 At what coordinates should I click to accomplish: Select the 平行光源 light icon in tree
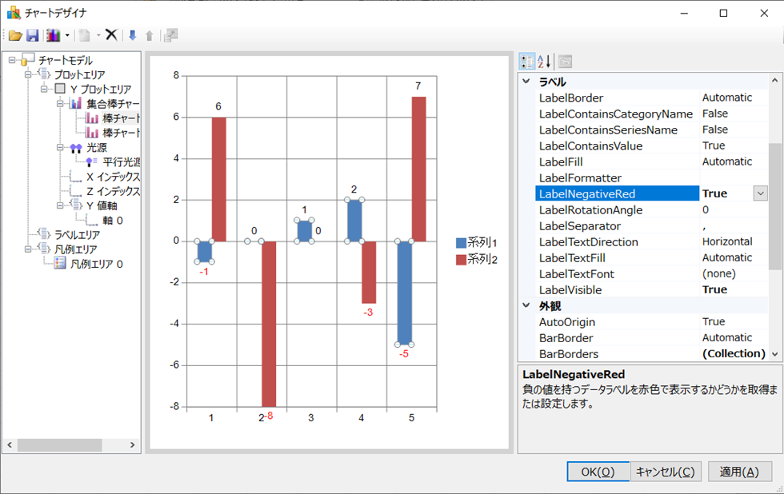[92, 161]
